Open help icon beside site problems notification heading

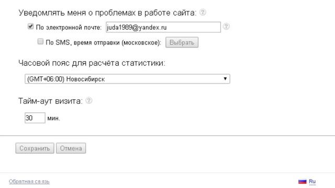click(x=203, y=13)
